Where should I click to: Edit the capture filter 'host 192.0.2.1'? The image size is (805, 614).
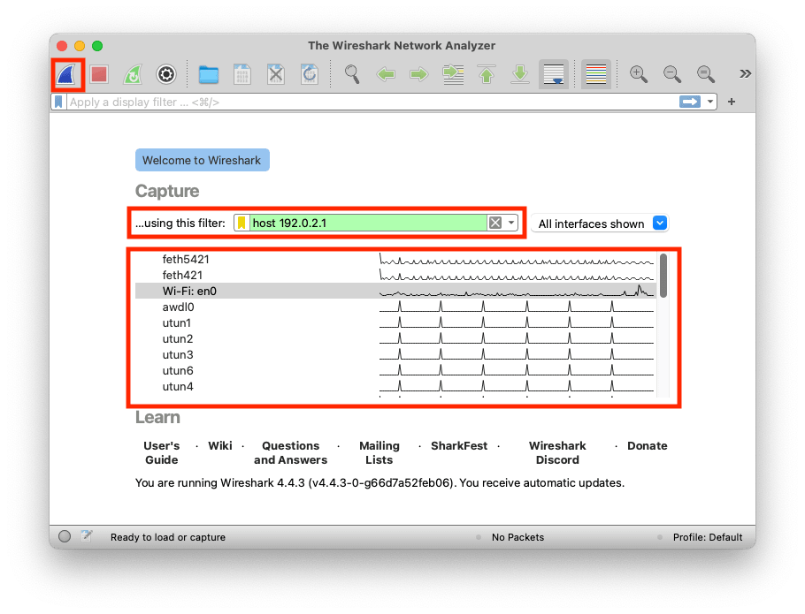click(368, 223)
